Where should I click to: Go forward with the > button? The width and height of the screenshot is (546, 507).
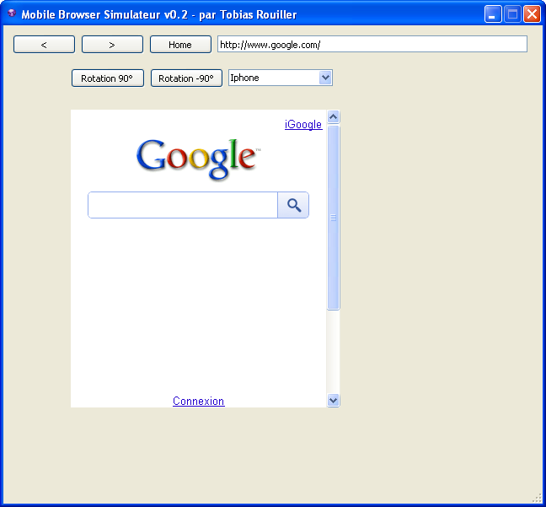pyautogui.click(x=112, y=44)
